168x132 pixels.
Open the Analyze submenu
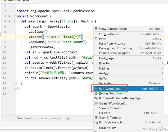coord(104,73)
